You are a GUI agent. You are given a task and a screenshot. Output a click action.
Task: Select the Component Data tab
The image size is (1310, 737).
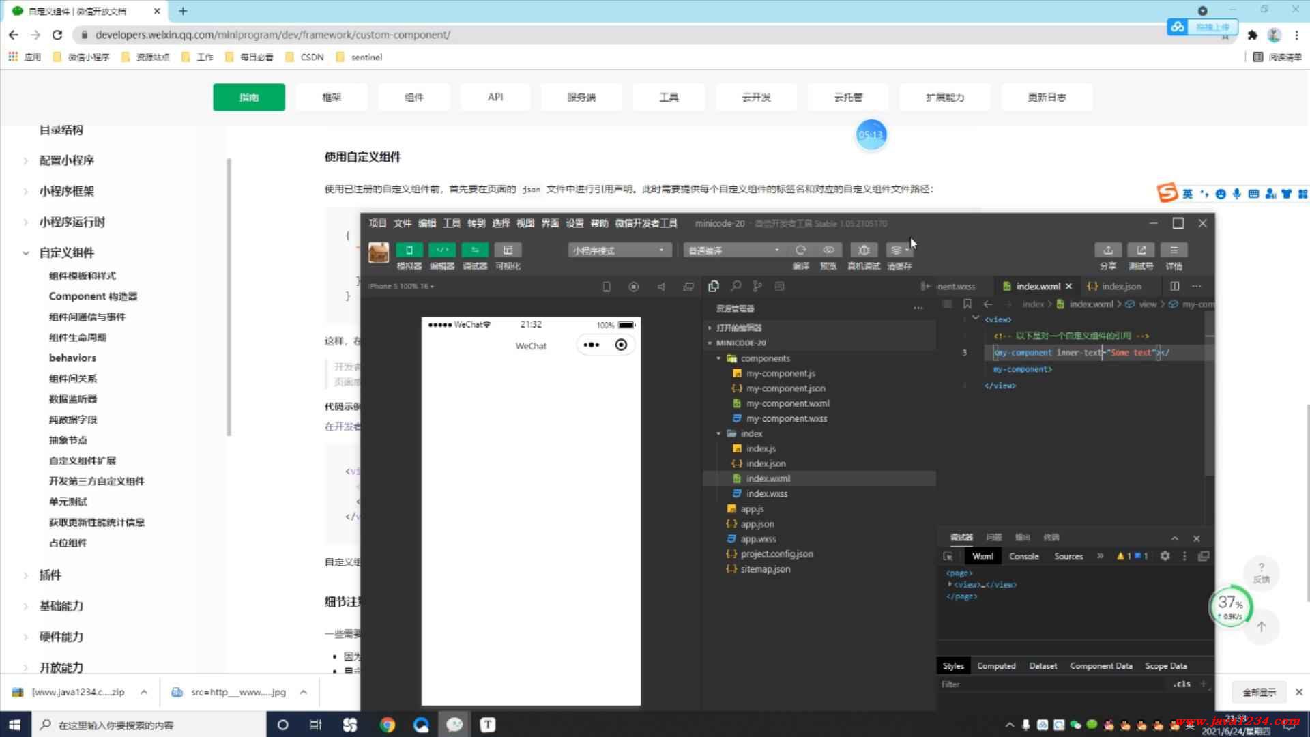(1101, 666)
